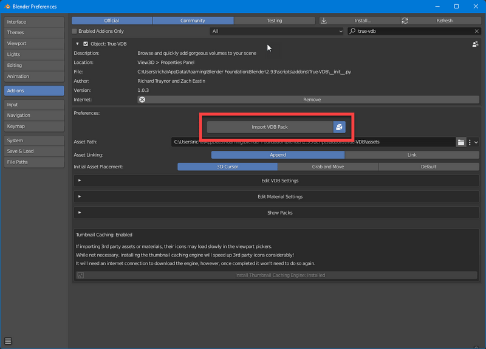Viewport: 486px width, 349px height.
Task: Click the three-dot options beside Asset Path
Action: 470,142
